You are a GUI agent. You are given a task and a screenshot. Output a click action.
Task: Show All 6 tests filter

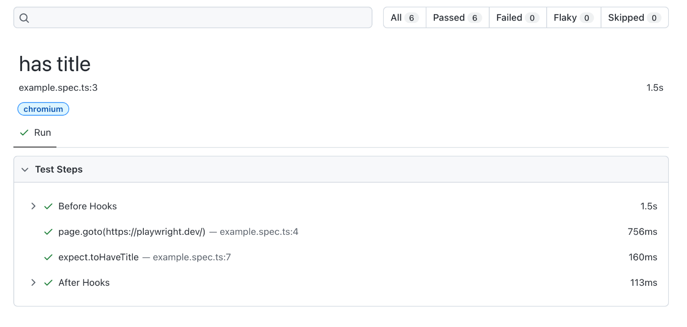click(x=404, y=18)
